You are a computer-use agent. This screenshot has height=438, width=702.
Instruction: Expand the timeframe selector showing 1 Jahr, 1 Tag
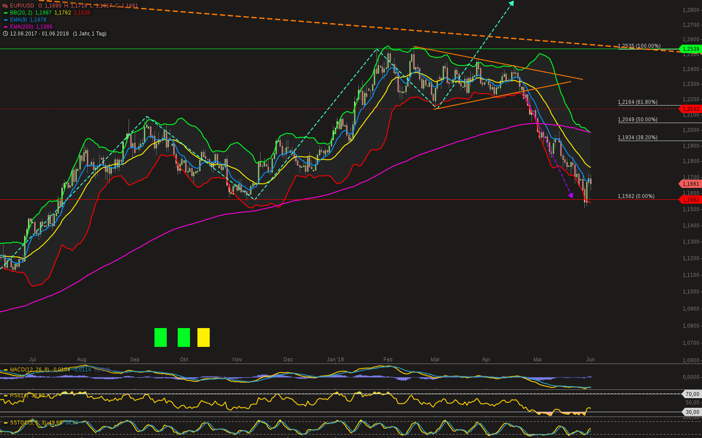click(x=90, y=33)
